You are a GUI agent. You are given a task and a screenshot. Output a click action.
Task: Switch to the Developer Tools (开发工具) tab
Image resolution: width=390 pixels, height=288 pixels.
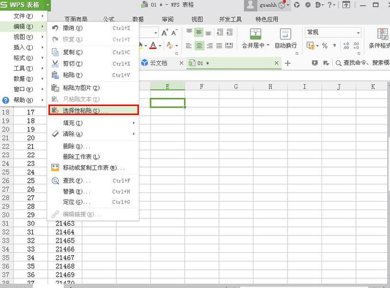coord(230,19)
